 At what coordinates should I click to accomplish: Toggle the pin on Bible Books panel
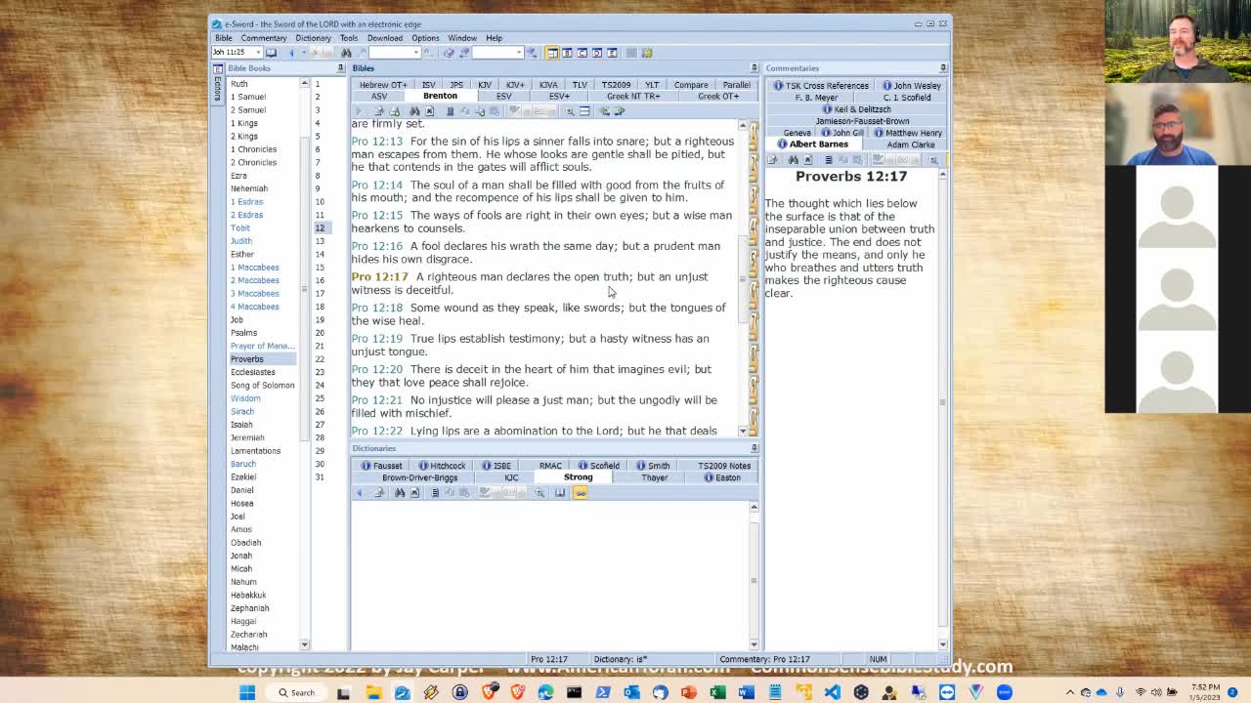[341, 68]
